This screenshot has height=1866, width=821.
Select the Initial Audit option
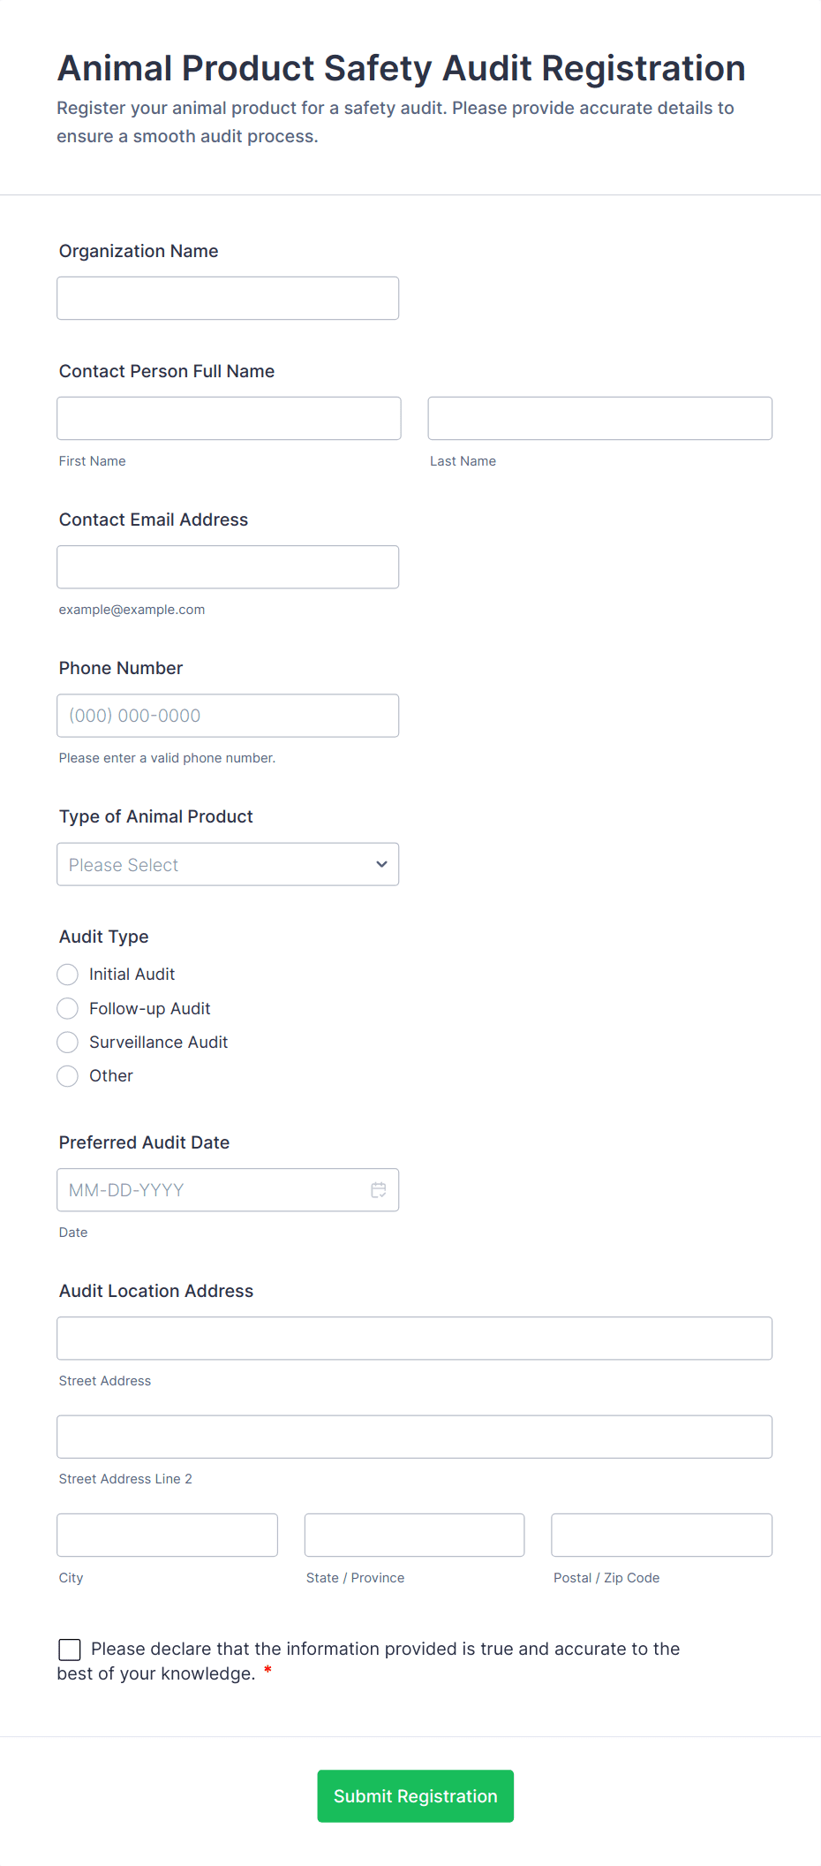(68, 975)
